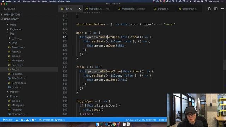The width and height of the screenshot is (226, 127).
Task: Open the Trash in the Dock
Action: [128, 124]
